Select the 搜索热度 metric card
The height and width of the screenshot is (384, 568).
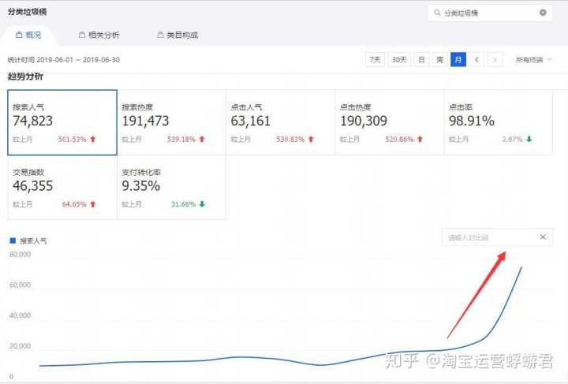pyautogui.click(x=171, y=122)
